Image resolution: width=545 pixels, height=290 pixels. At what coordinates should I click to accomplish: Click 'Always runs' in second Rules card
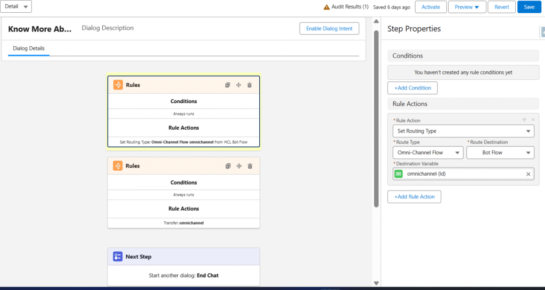184,195
